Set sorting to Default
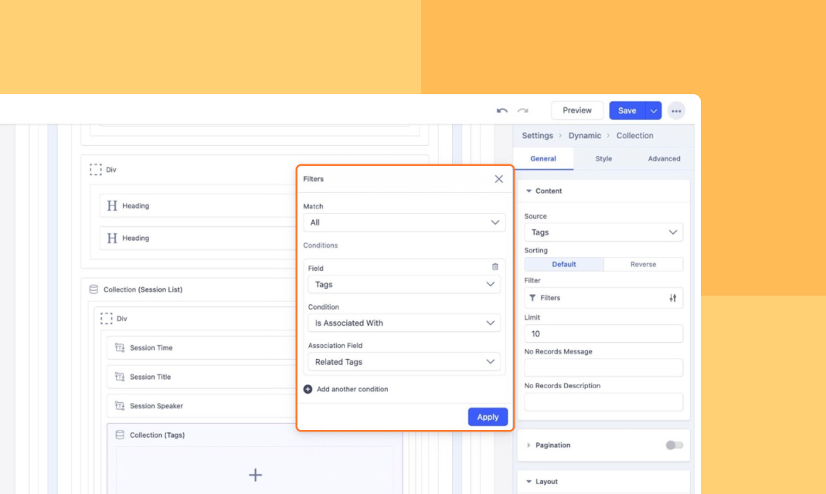Image resolution: width=826 pixels, height=494 pixels. (564, 264)
